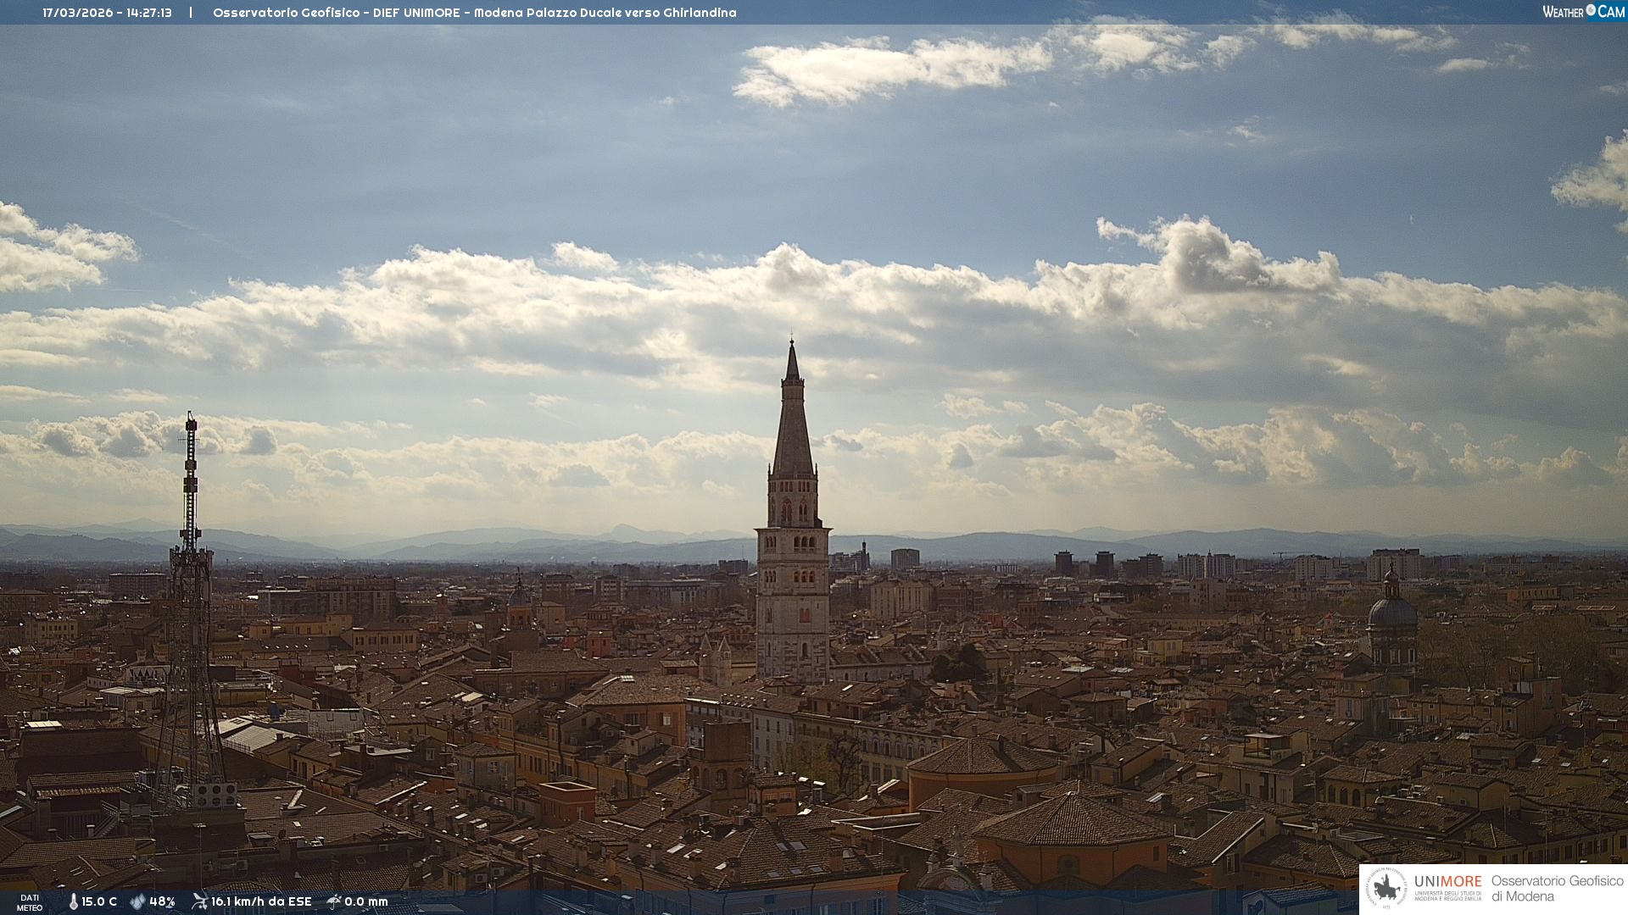The height and width of the screenshot is (915, 1628).
Task: Click the 0.0 mm rainfall value
Action: point(366,901)
